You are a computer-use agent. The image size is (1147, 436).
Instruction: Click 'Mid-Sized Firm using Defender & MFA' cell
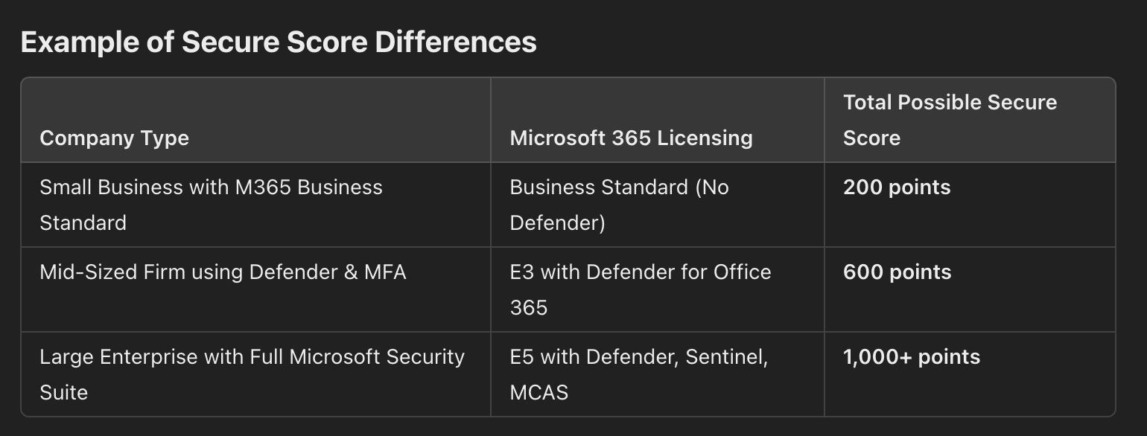[x=223, y=272]
